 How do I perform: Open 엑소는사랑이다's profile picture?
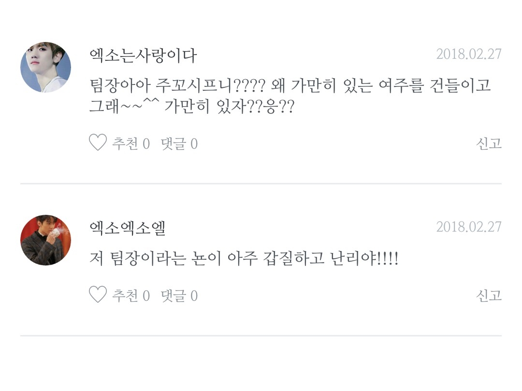coord(45,67)
